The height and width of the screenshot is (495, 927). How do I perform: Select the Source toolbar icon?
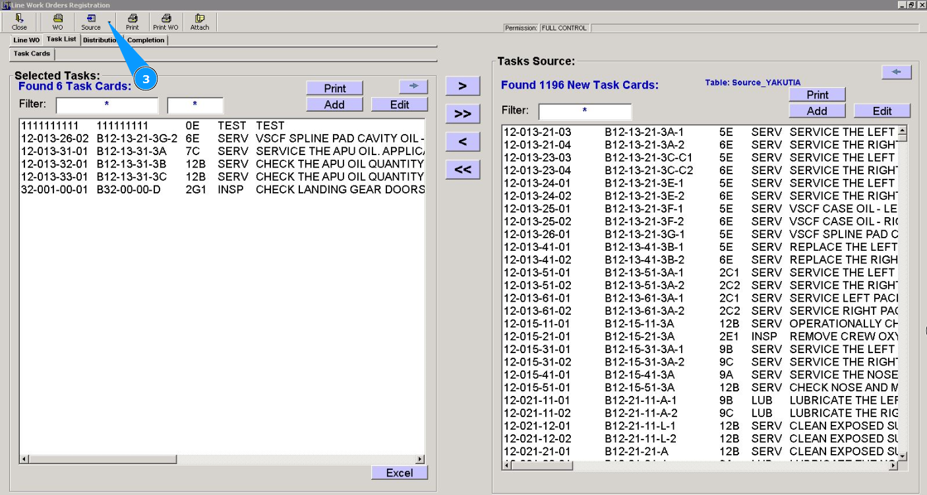(x=91, y=22)
